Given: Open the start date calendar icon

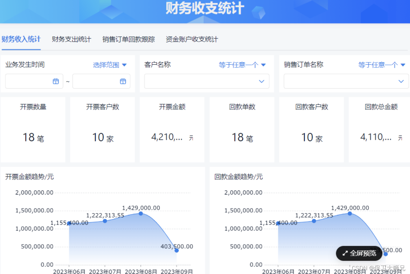Looking at the screenshot, I should tap(56, 81).
